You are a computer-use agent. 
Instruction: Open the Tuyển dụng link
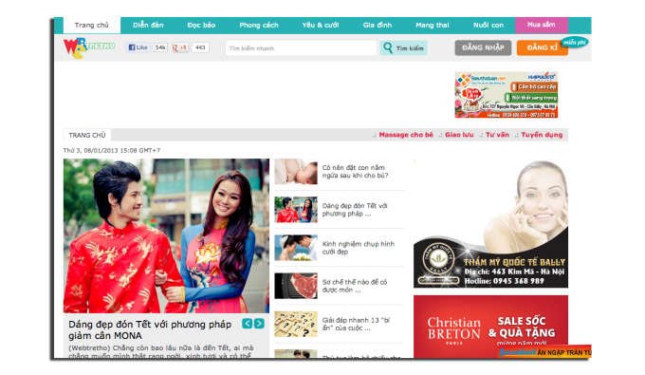tap(542, 135)
